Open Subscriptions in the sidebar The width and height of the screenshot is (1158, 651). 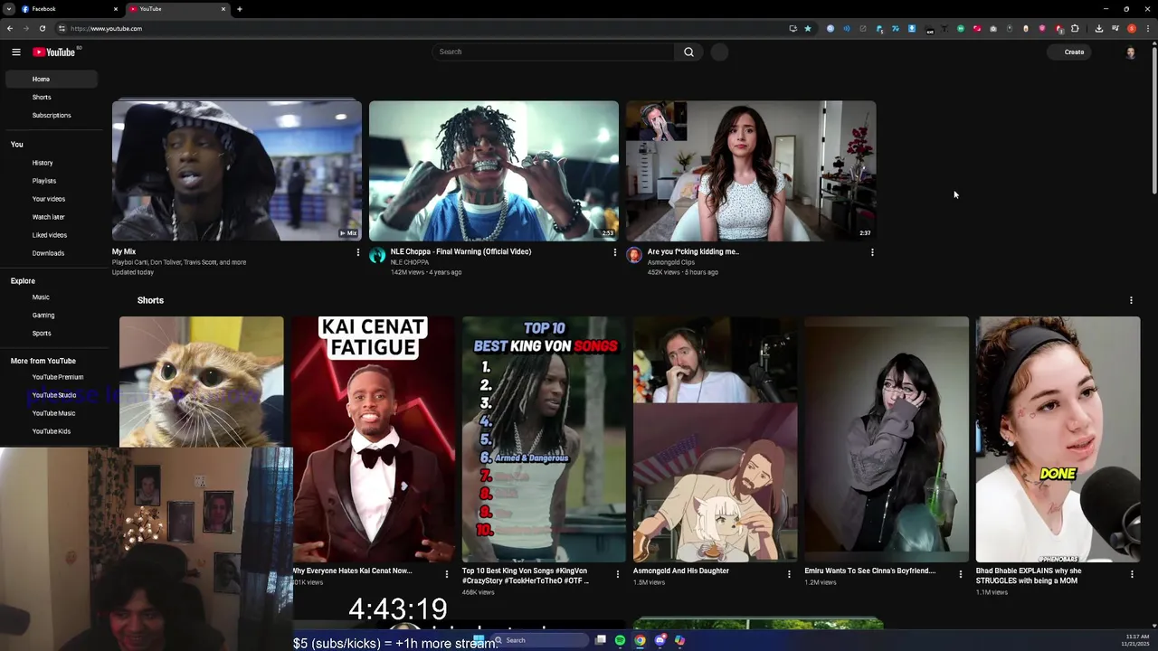tap(51, 116)
